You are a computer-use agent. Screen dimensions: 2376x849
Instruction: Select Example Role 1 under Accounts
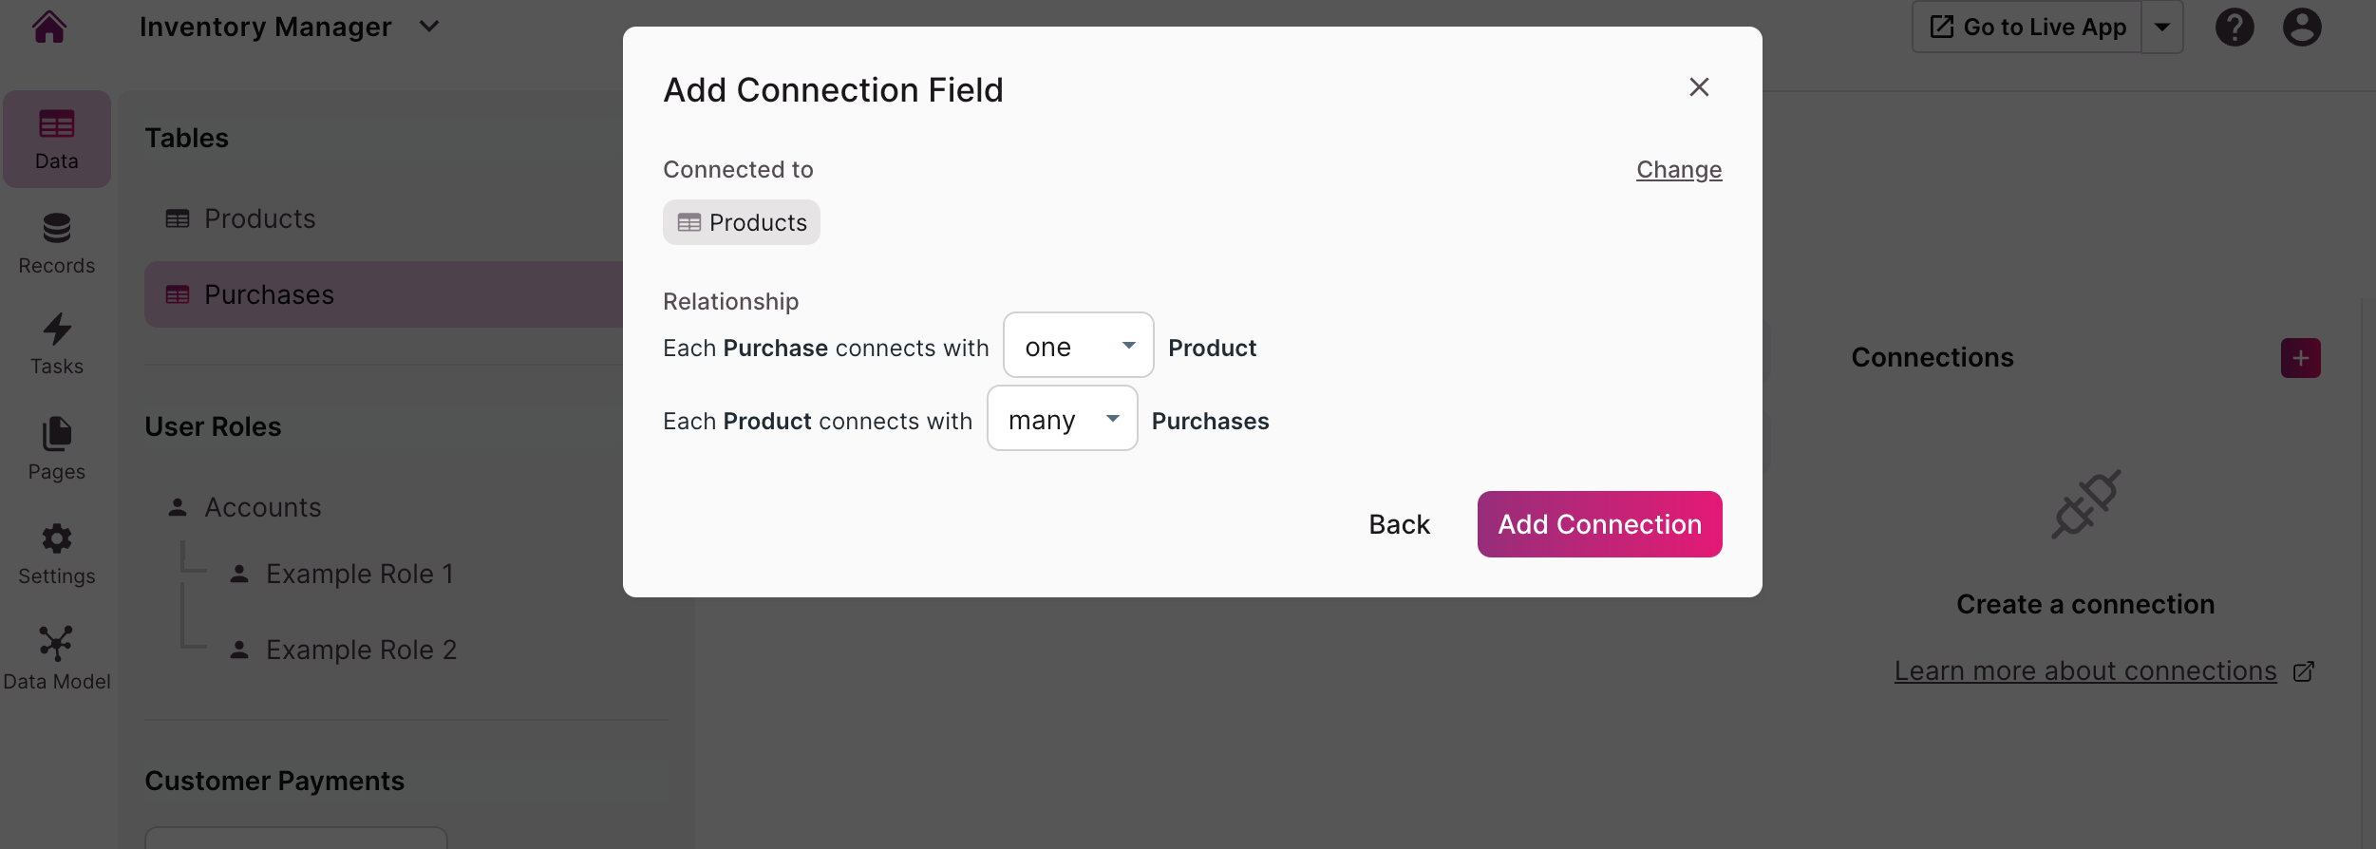(359, 574)
